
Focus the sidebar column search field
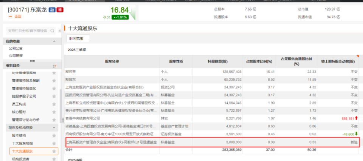click(27, 31)
